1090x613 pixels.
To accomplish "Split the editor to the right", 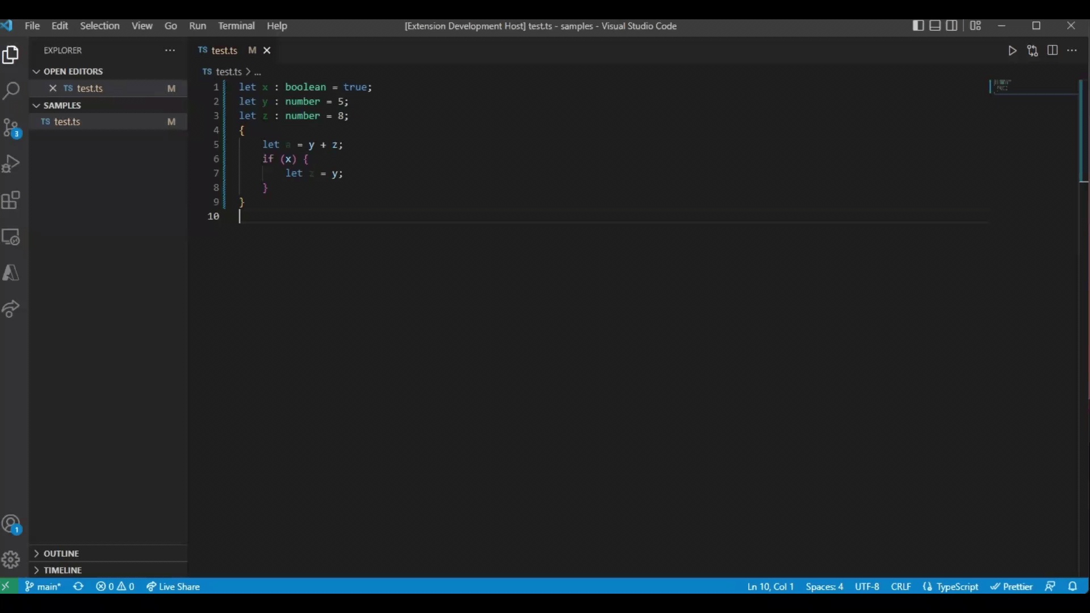I will pyautogui.click(x=1053, y=51).
